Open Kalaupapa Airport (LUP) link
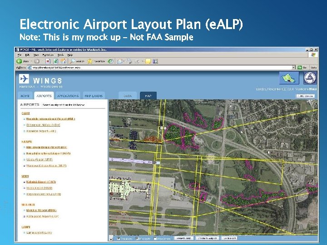The image size is (327, 245). click(x=43, y=216)
